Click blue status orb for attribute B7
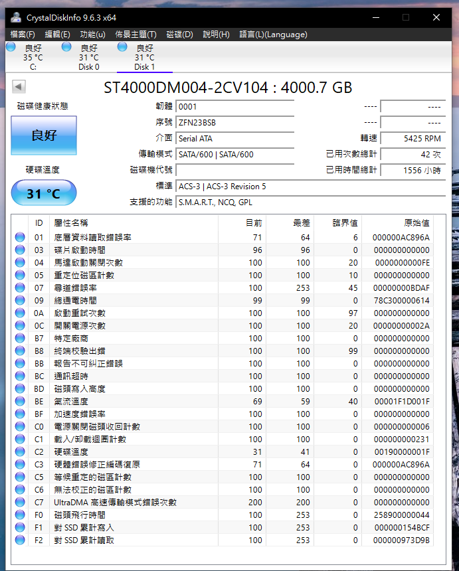Viewport: 459px width, 571px height. click(20, 339)
